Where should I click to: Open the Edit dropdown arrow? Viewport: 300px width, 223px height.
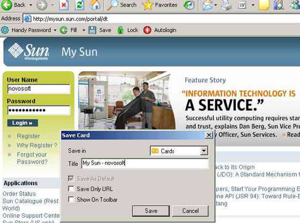pyautogui.click(x=253, y=5)
